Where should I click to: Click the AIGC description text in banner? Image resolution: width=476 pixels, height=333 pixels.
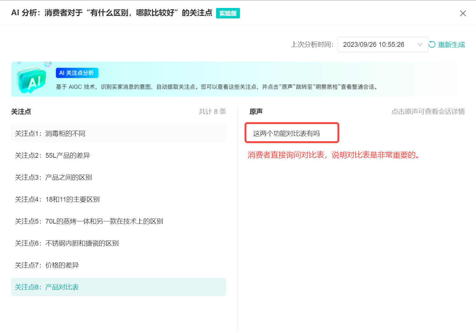coord(217,87)
